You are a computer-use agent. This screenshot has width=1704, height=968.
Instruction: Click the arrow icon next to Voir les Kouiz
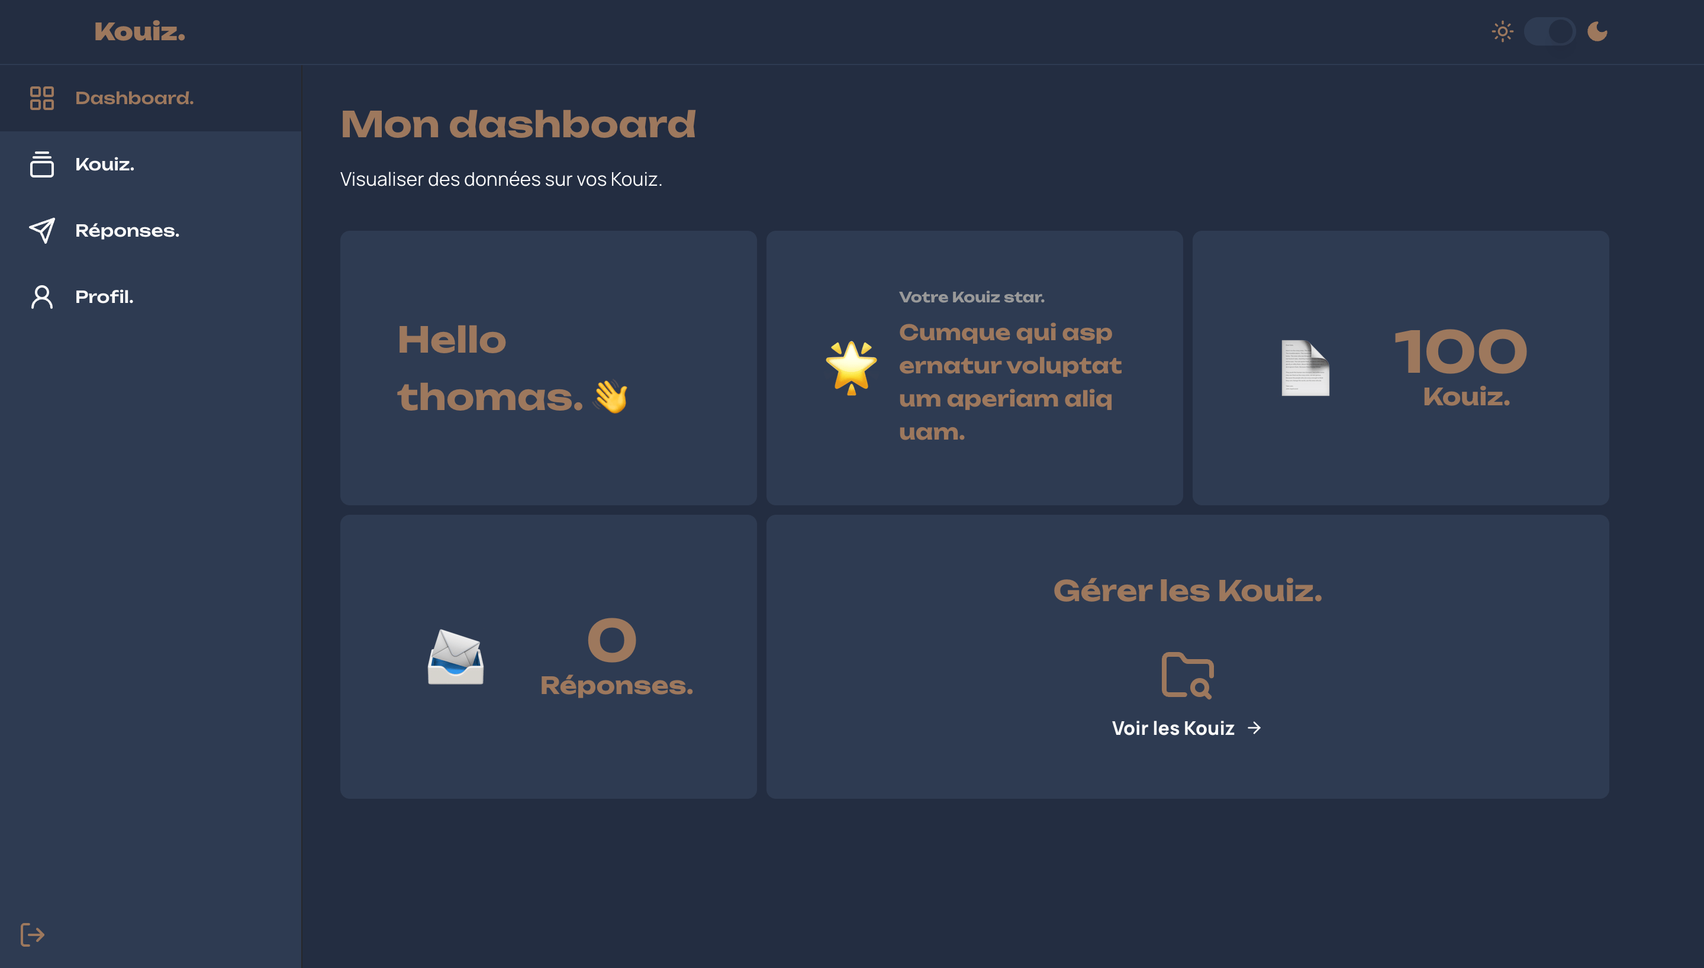point(1255,728)
